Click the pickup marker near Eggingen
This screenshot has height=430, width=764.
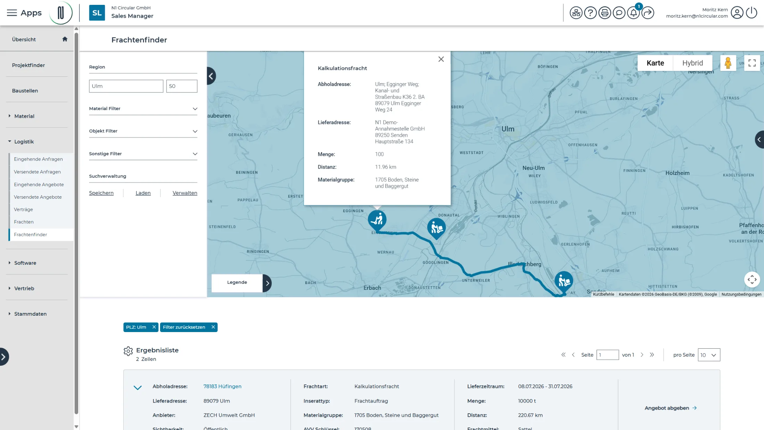coord(377,220)
